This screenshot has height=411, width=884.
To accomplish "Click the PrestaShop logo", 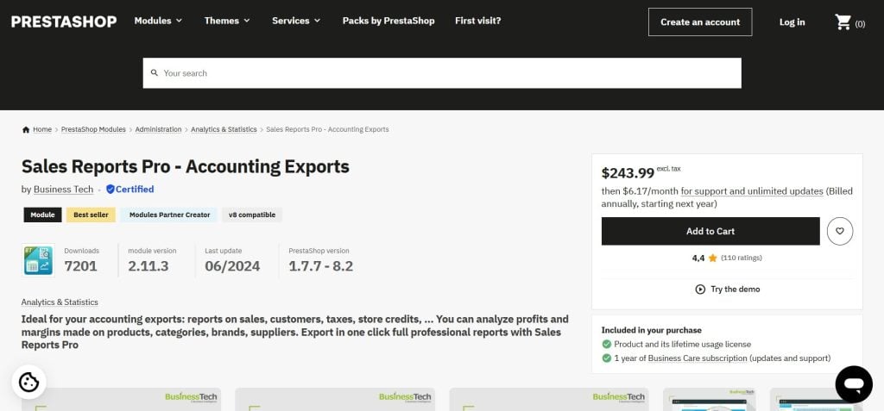I will click(x=64, y=22).
